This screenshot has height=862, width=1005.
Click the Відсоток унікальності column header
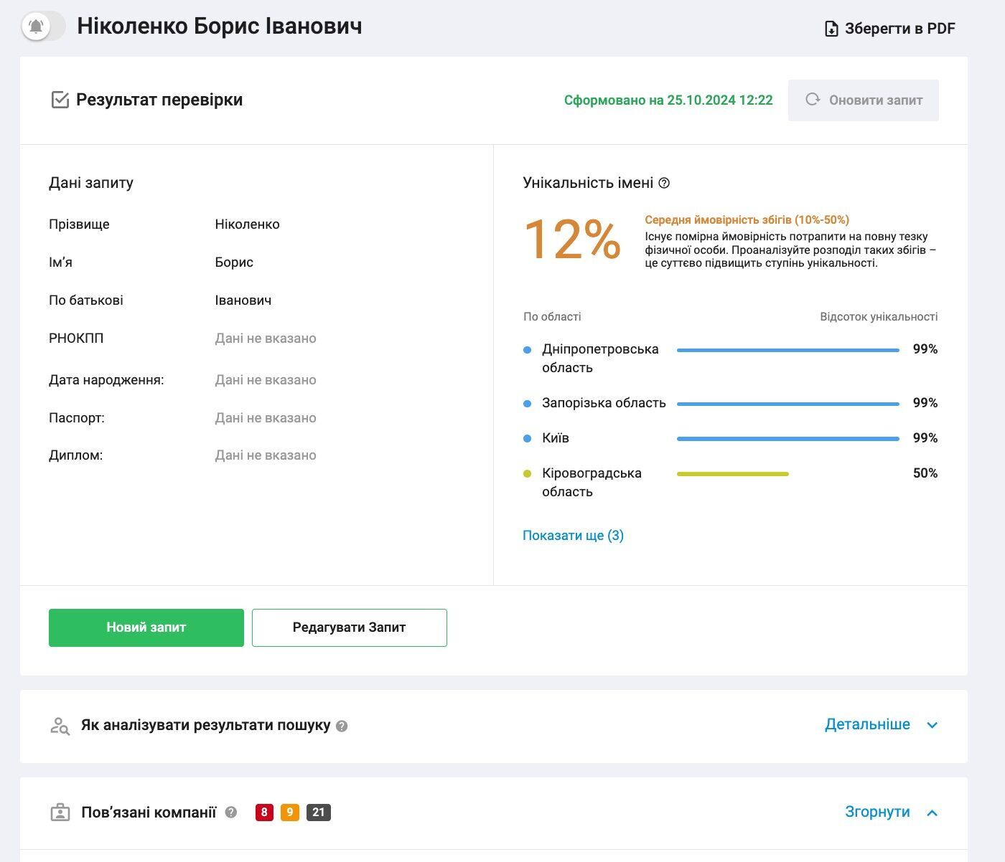coord(879,317)
